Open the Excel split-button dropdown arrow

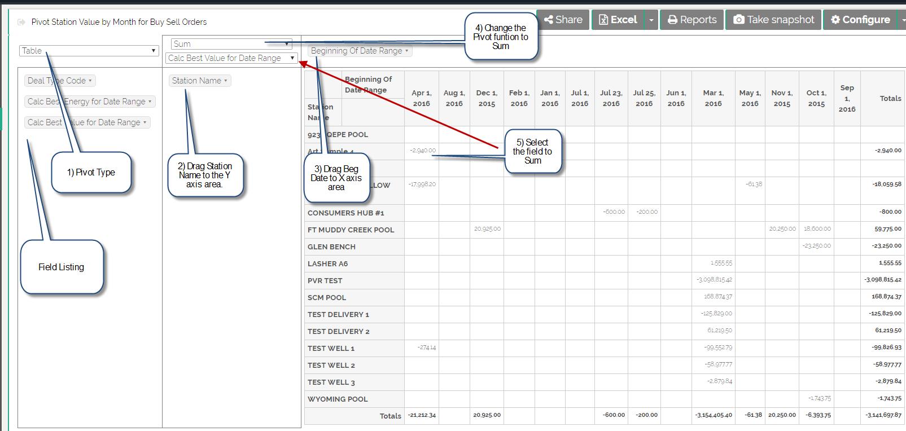click(x=651, y=20)
